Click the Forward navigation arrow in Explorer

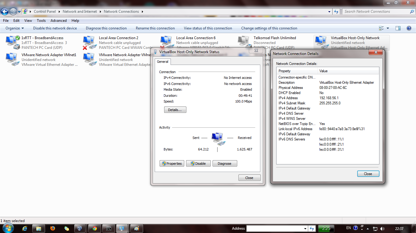(13, 12)
